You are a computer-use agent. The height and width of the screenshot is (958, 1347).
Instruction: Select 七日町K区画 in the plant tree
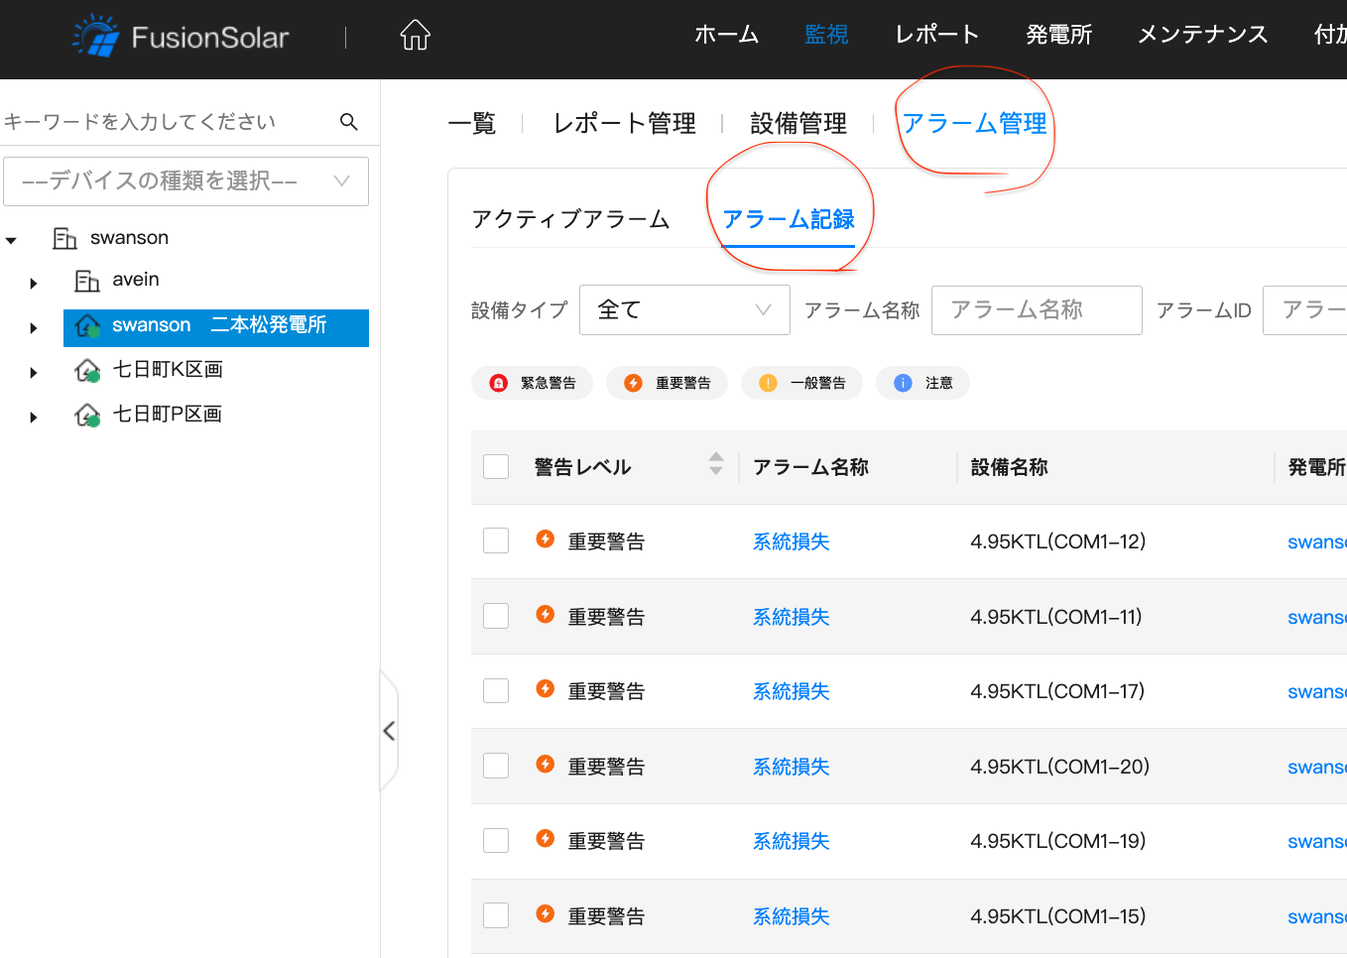pyautogui.click(x=167, y=370)
